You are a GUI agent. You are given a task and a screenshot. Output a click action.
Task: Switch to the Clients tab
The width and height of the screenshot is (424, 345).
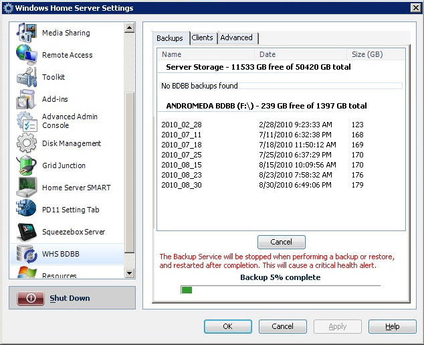click(x=202, y=38)
